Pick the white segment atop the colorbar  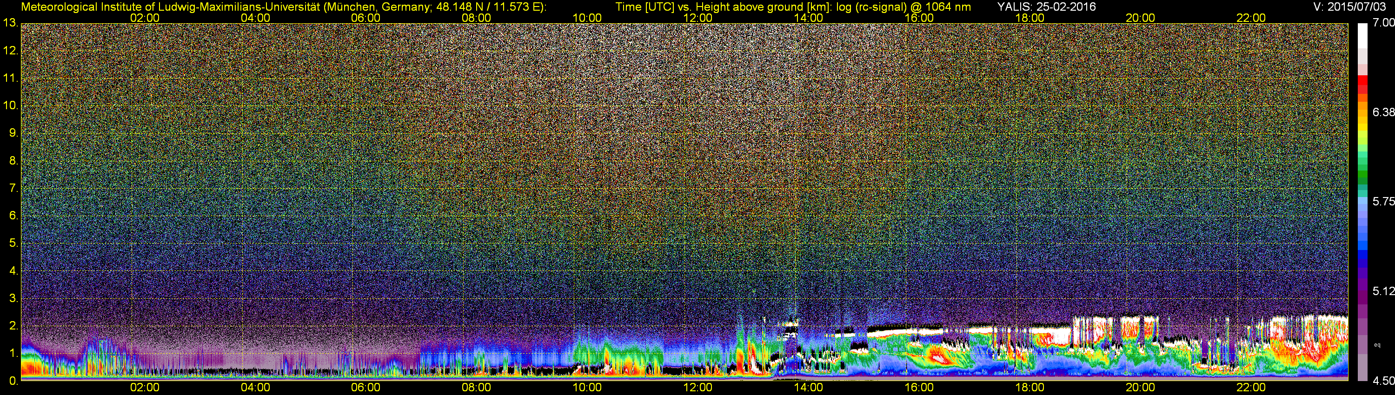(1362, 36)
